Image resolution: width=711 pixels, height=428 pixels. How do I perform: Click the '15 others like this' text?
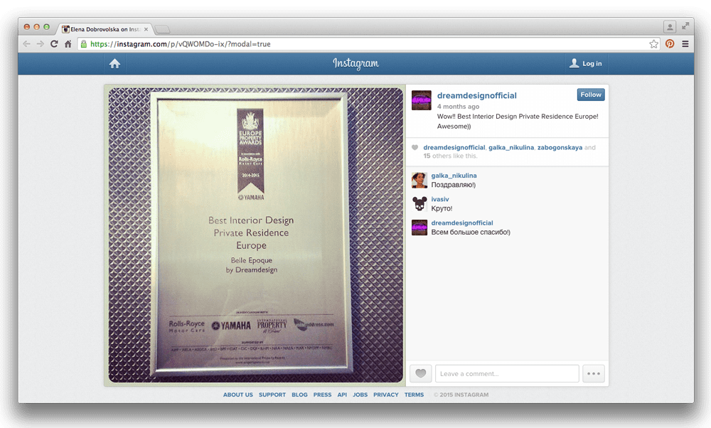[450, 156]
